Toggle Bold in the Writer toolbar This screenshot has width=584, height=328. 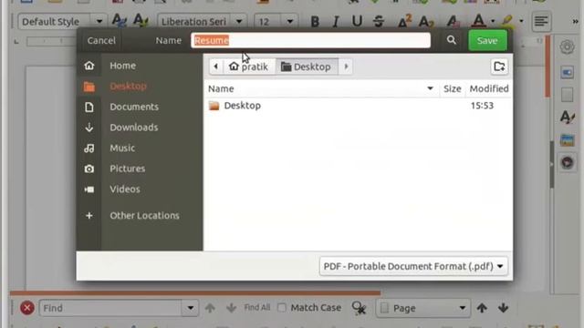[x=315, y=22]
